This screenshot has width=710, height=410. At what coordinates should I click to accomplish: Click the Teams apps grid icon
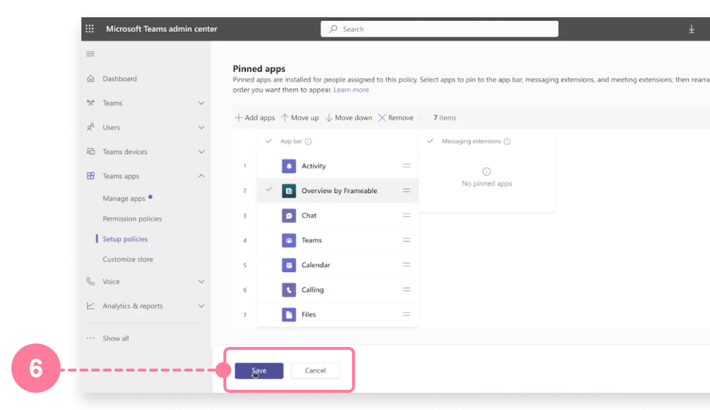(90, 176)
